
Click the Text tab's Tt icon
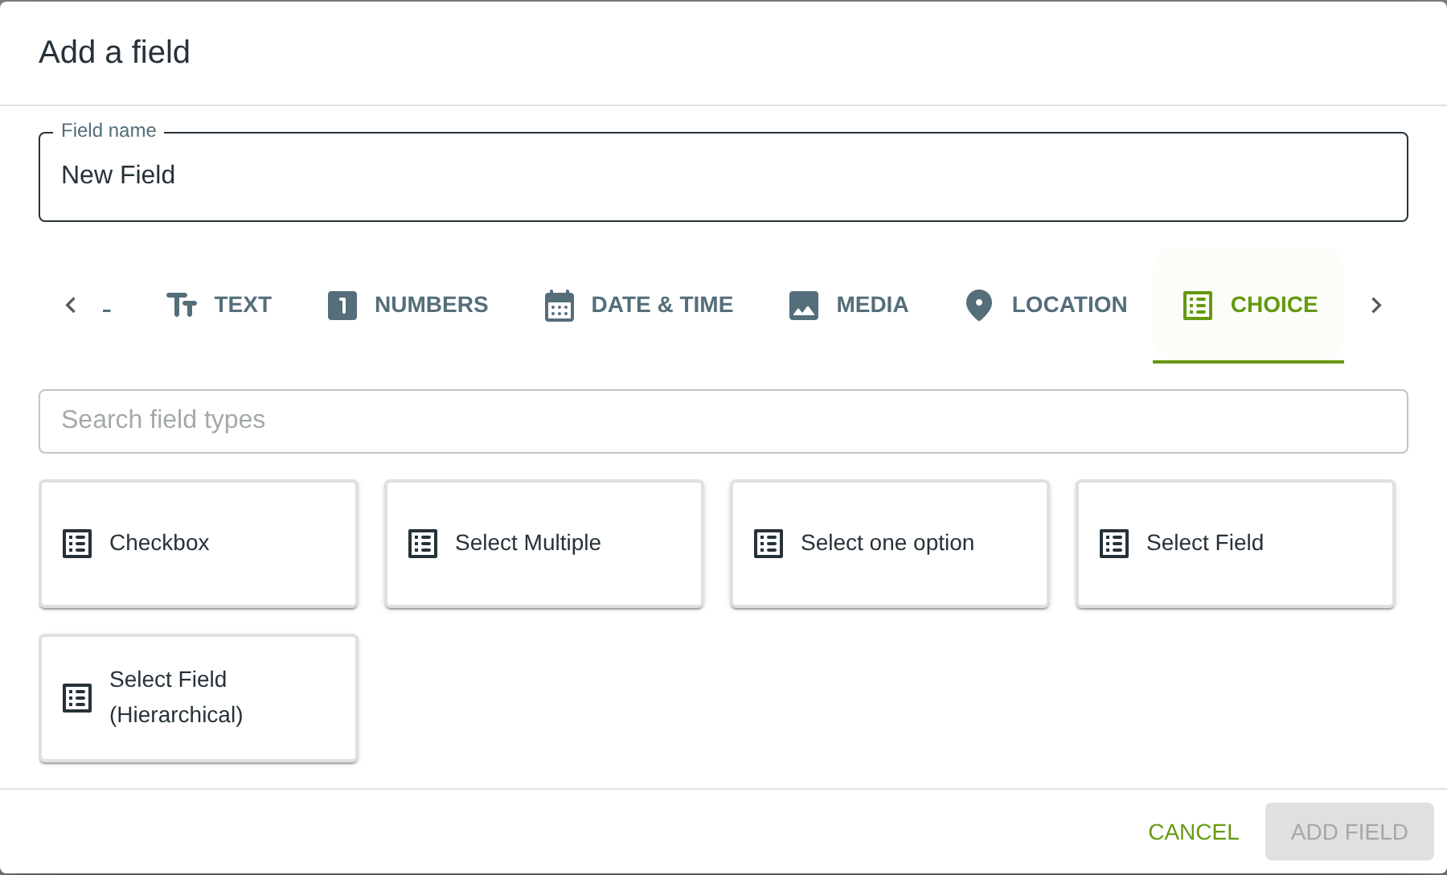[182, 306]
